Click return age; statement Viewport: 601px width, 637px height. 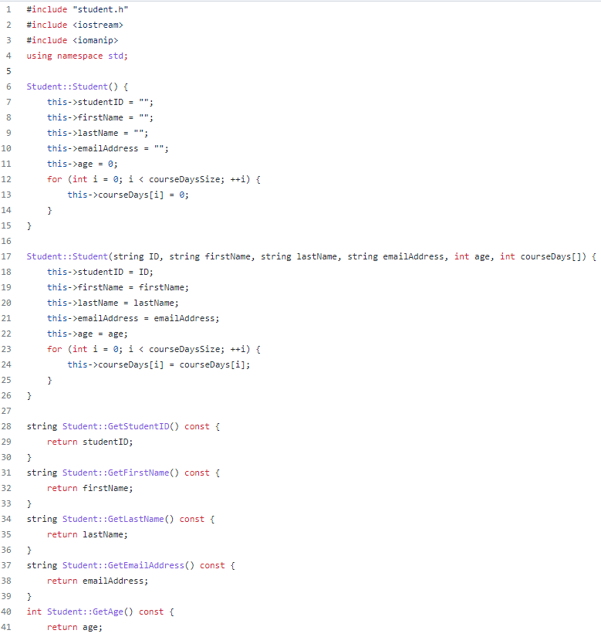(75, 627)
